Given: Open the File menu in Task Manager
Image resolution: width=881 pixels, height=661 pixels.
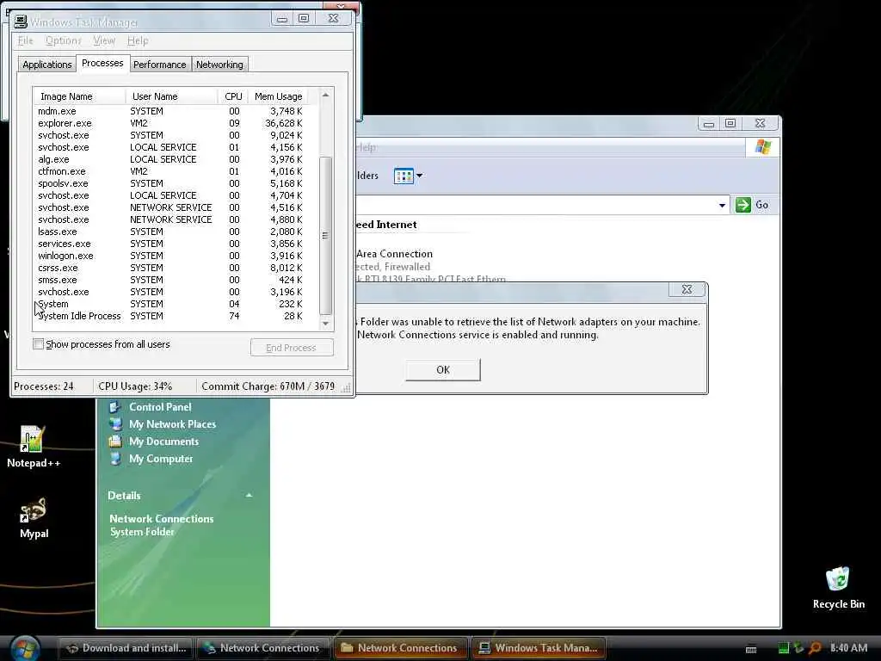Looking at the screenshot, I should point(25,40).
